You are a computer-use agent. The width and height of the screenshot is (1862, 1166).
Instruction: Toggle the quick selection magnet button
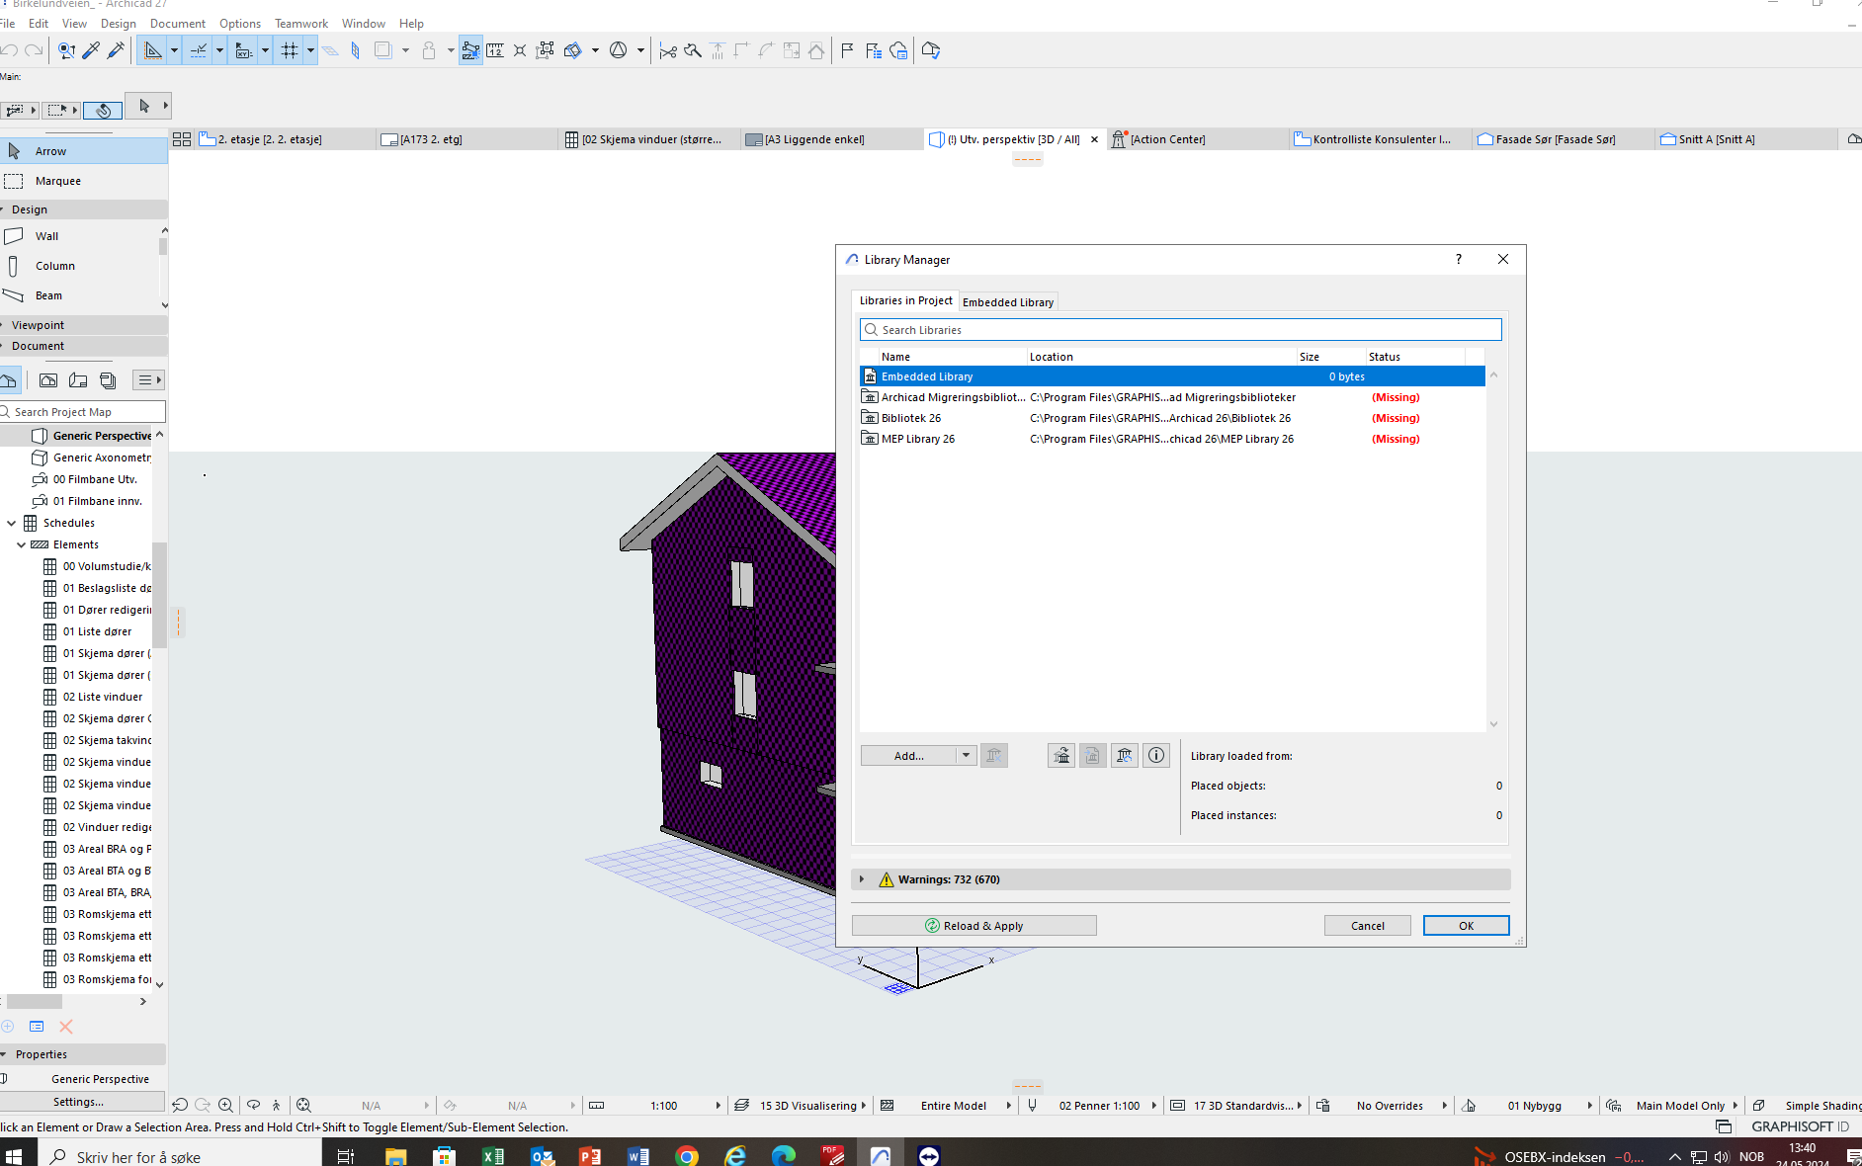tap(103, 110)
